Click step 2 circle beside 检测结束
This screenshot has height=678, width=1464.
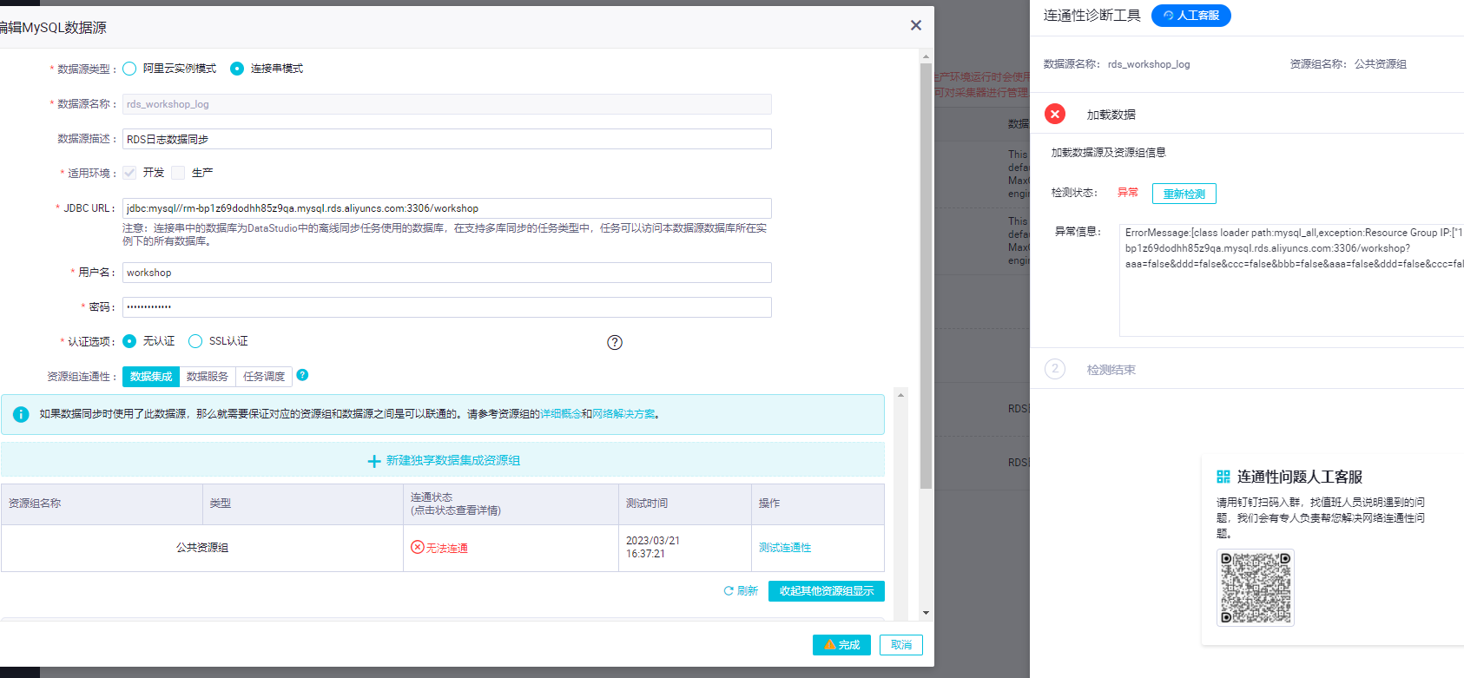1055,369
